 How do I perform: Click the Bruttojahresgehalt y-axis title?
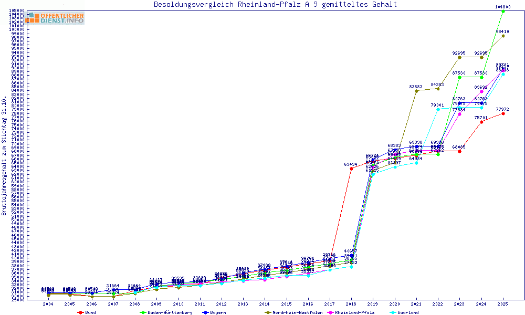(5, 156)
